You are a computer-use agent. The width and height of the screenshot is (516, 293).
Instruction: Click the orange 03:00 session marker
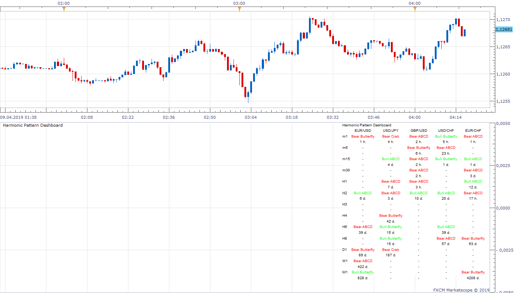[239, 9]
